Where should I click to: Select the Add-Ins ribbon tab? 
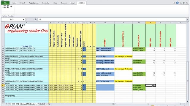(x=82, y=3)
